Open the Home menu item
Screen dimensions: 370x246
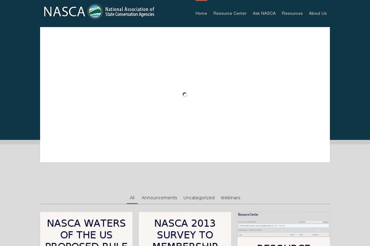coord(201,14)
